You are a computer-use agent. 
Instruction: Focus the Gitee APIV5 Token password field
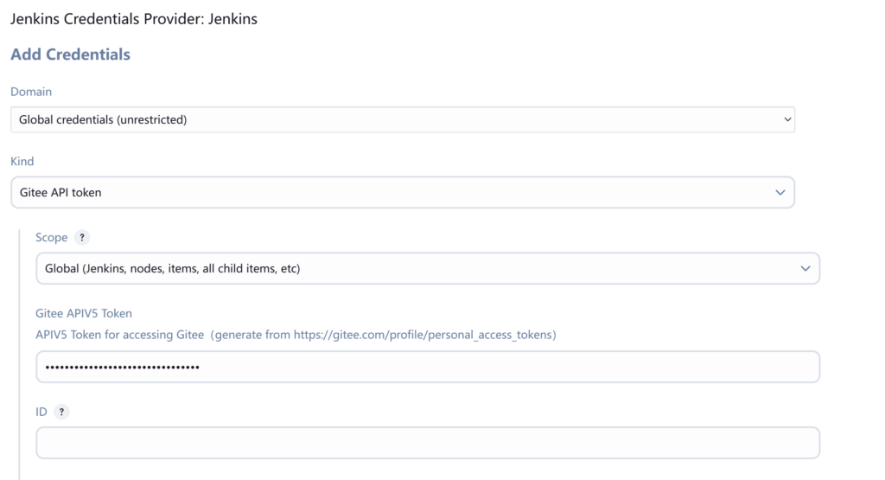(510, 367)
